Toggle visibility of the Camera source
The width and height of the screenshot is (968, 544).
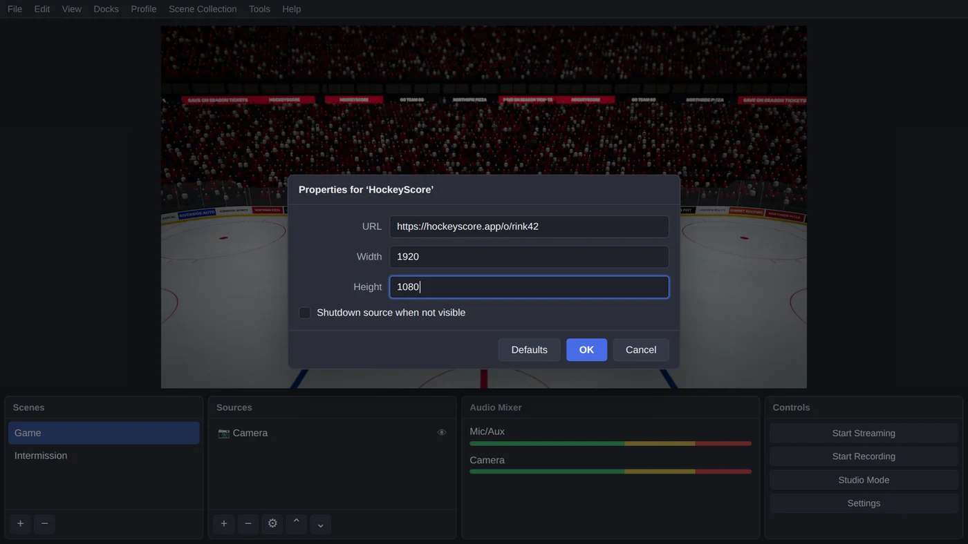pos(441,433)
